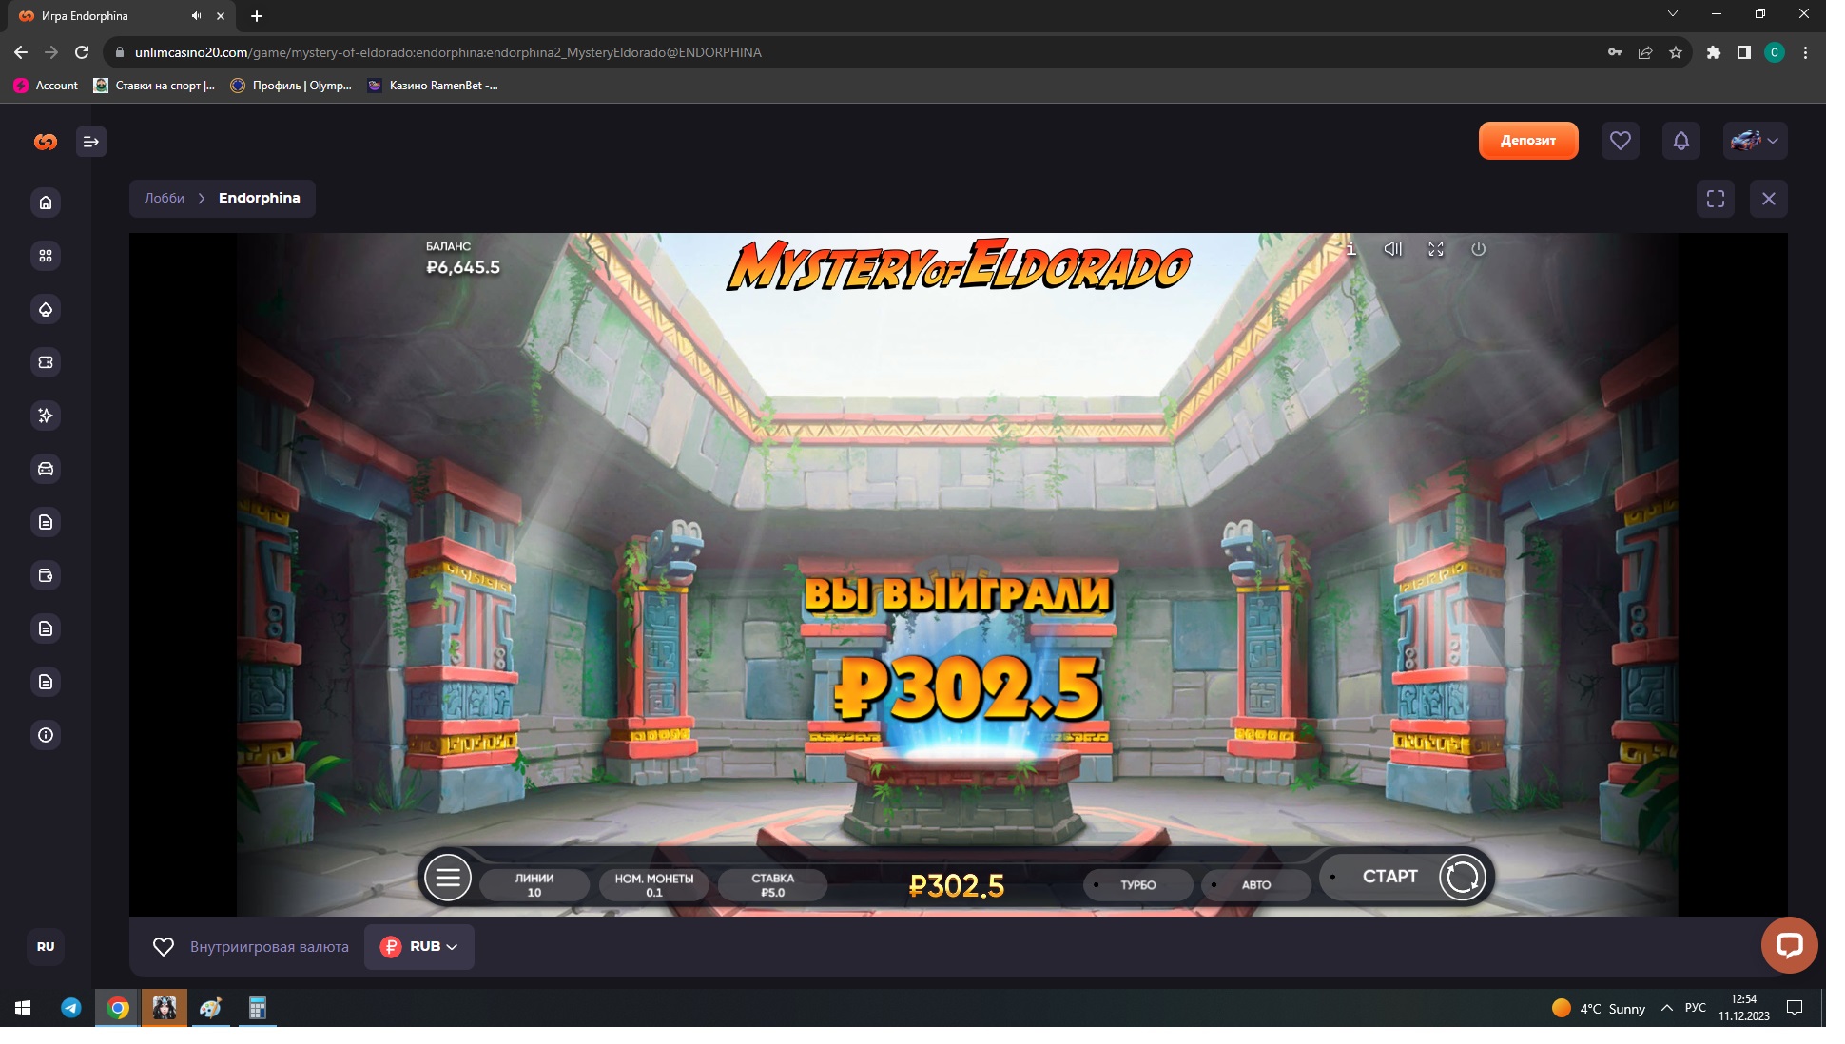This screenshot has width=1845, height=1044.
Task: Click the game power exit icon
Action: pyautogui.click(x=1478, y=249)
